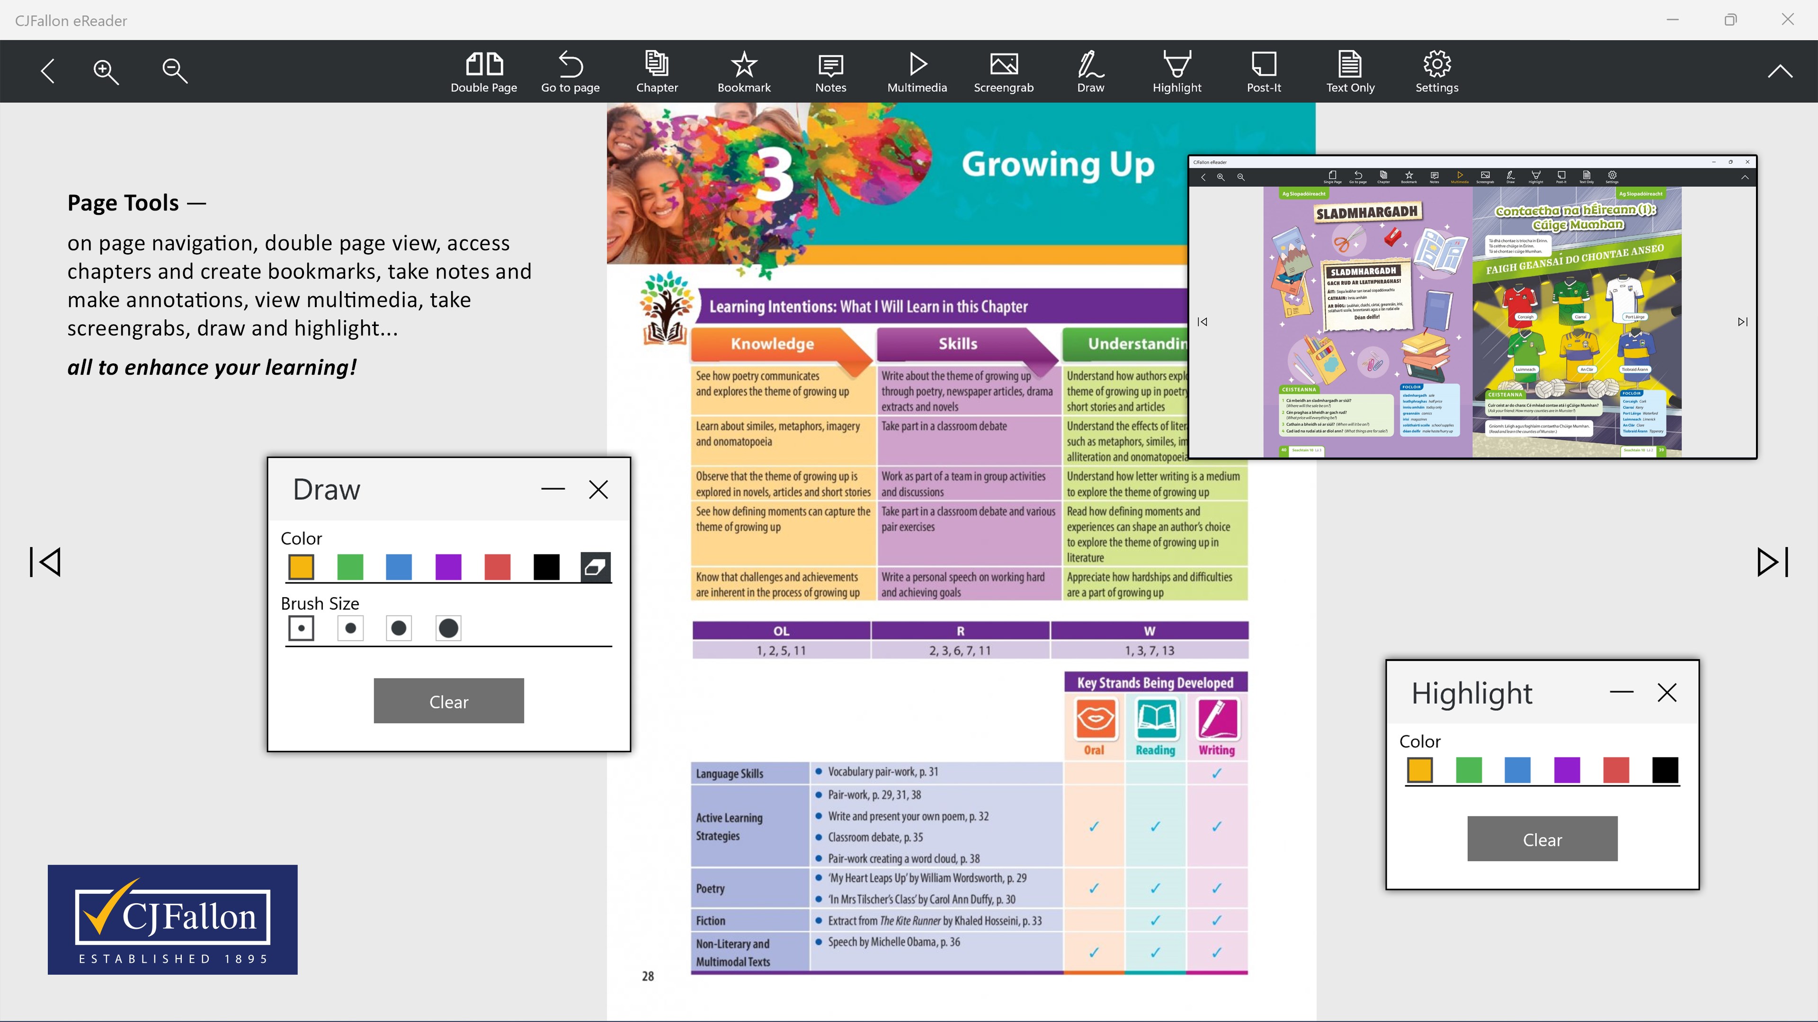Open the Multimedia play tool
The height and width of the screenshot is (1022, 1818).
[x=917, y=70]
